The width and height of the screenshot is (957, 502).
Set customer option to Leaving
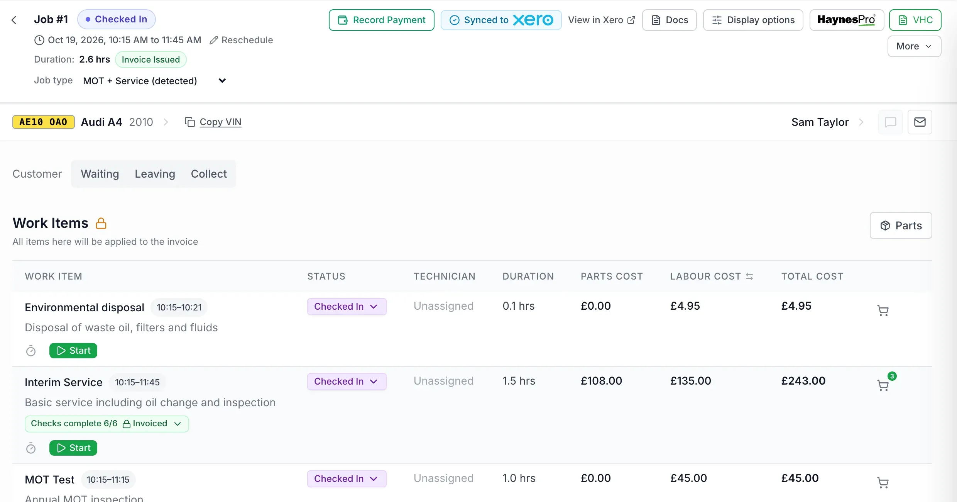coord(155,174)
